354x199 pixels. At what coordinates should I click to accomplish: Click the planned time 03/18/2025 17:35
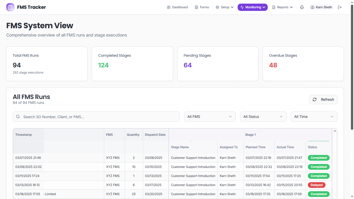(x=258, y=194)
